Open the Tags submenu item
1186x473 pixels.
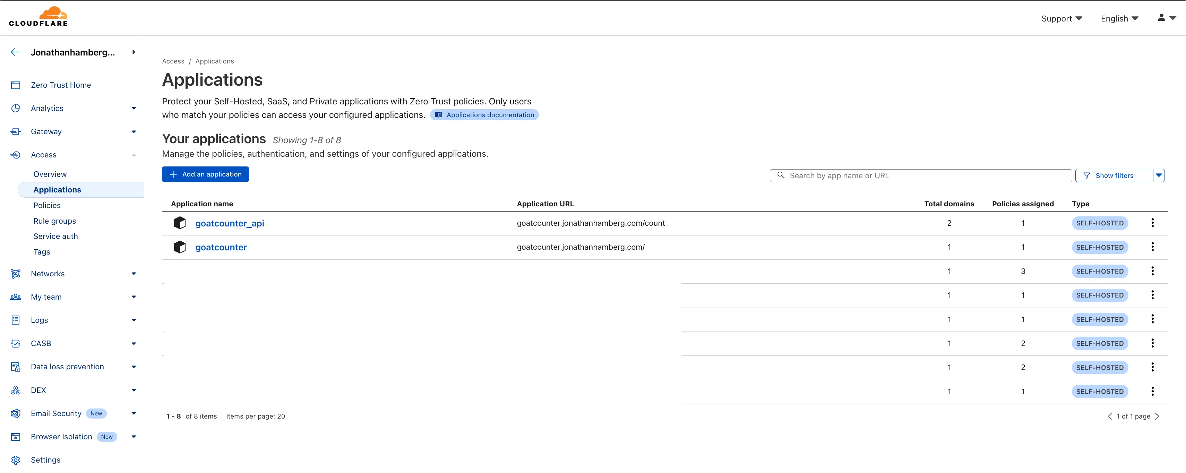41,252
